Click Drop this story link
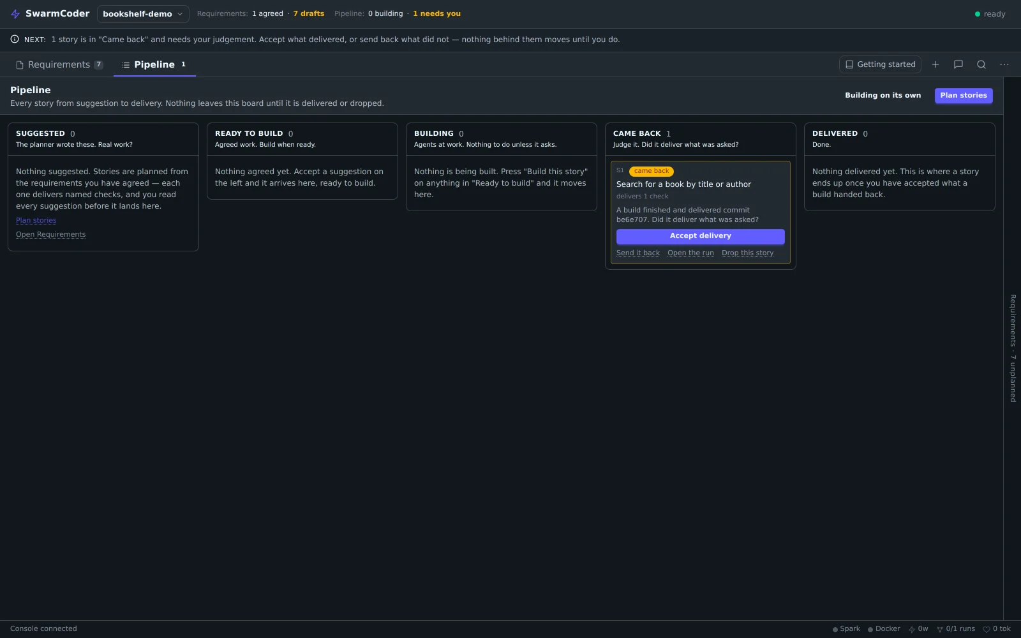The image size is (1021, 638). pyautogui.click(x=748, y=253)
